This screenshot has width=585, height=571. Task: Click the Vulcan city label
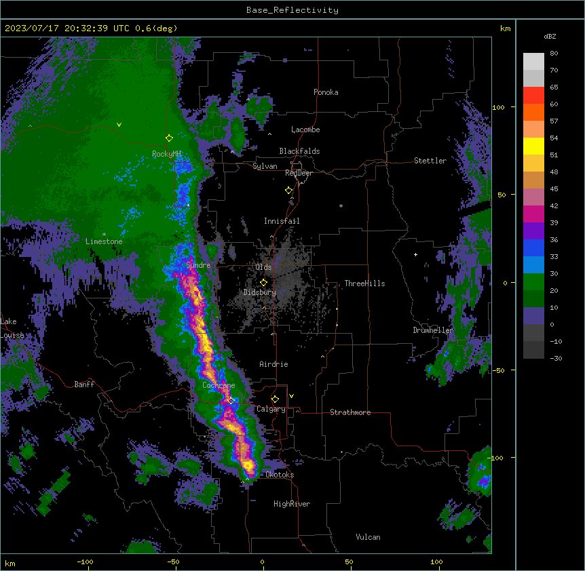(x=369, y=537)
